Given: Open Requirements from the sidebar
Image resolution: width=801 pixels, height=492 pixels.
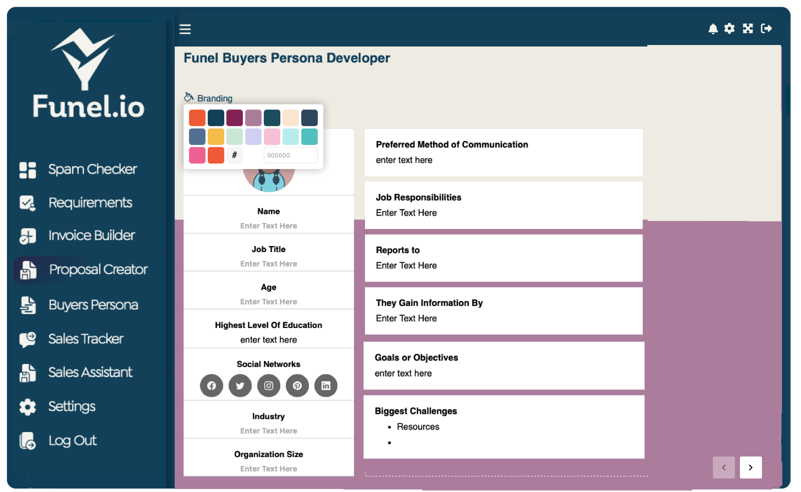Looking at the screenshot, I should point(90,202).
